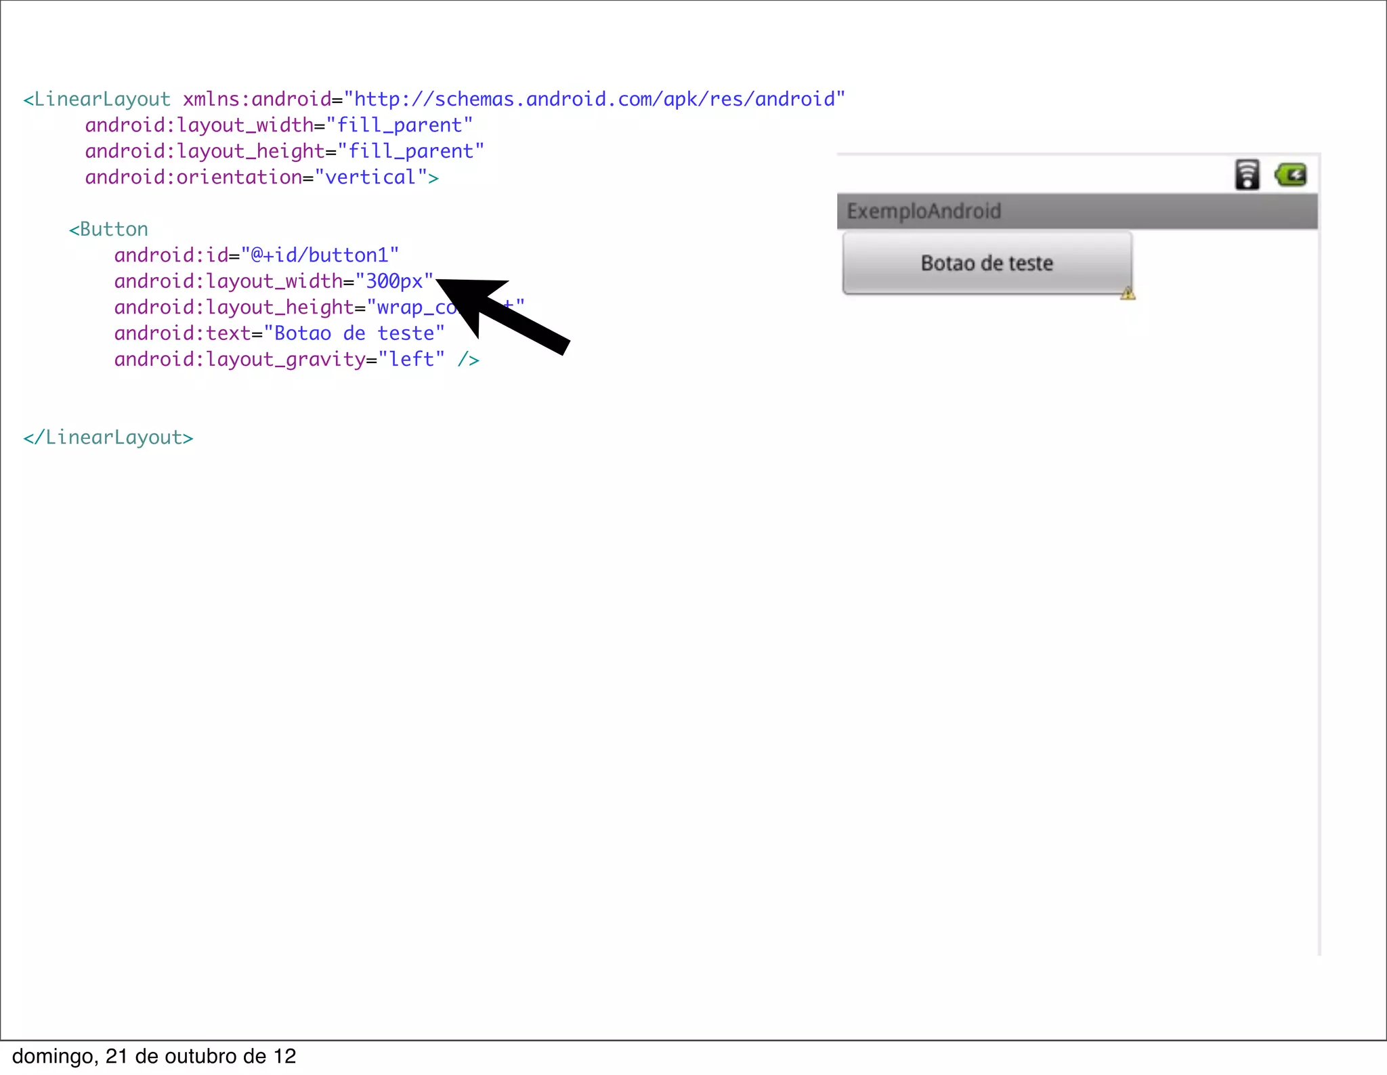Click the closing </LinearLayout> tag

[108, 438]
